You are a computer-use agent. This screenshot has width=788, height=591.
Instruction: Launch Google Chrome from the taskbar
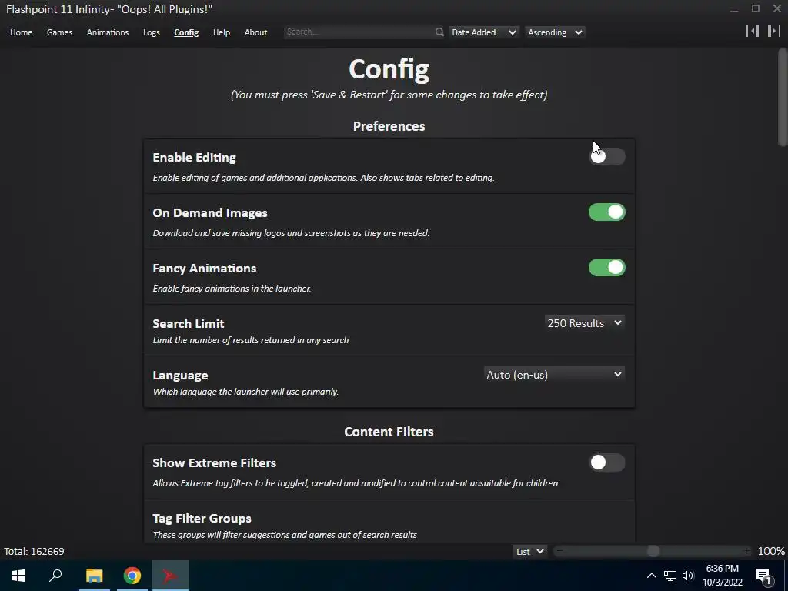[x=132, y=576]
